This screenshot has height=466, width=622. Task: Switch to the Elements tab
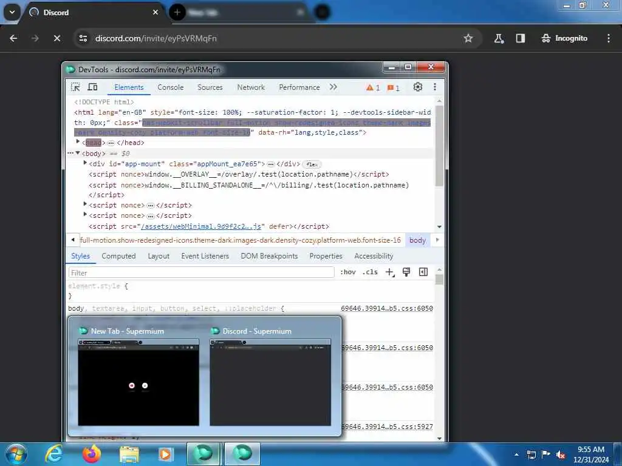pyautogui.click(x=129, y=87)
